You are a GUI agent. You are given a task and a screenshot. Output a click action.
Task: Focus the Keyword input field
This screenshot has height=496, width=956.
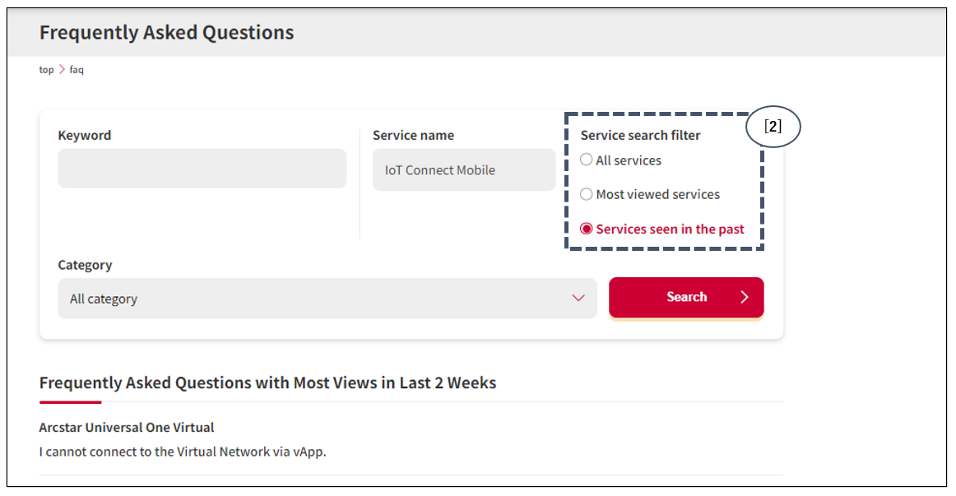click(202, 169)
